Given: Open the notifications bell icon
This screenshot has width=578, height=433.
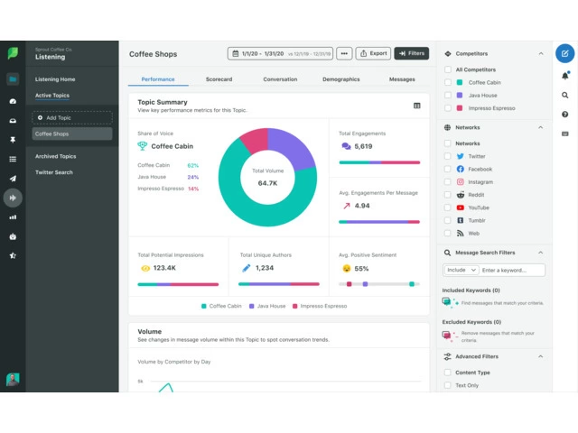Looking at the screenshot, I should pyautogui.click(x=565, y=76).
